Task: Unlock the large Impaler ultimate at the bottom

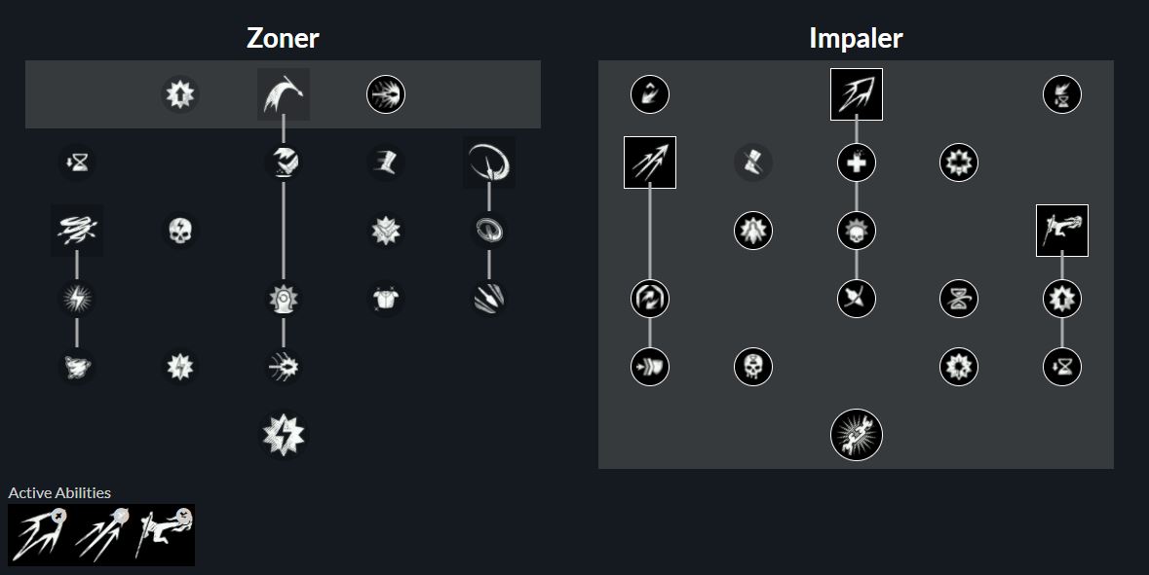Action: coord(857,434)
